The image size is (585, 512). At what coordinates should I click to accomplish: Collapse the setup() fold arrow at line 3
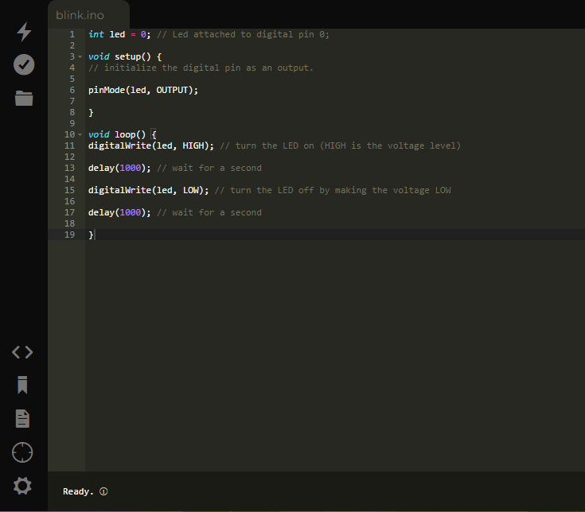point(80,57)
